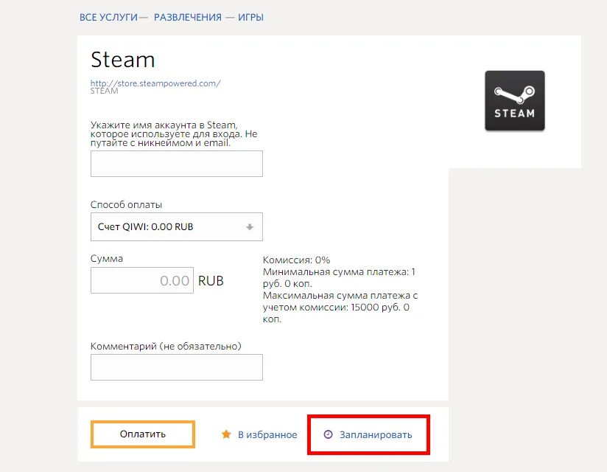Click the Steam logo image
The height and width of the screenshot is (472, 607).
tap(514, 101)
